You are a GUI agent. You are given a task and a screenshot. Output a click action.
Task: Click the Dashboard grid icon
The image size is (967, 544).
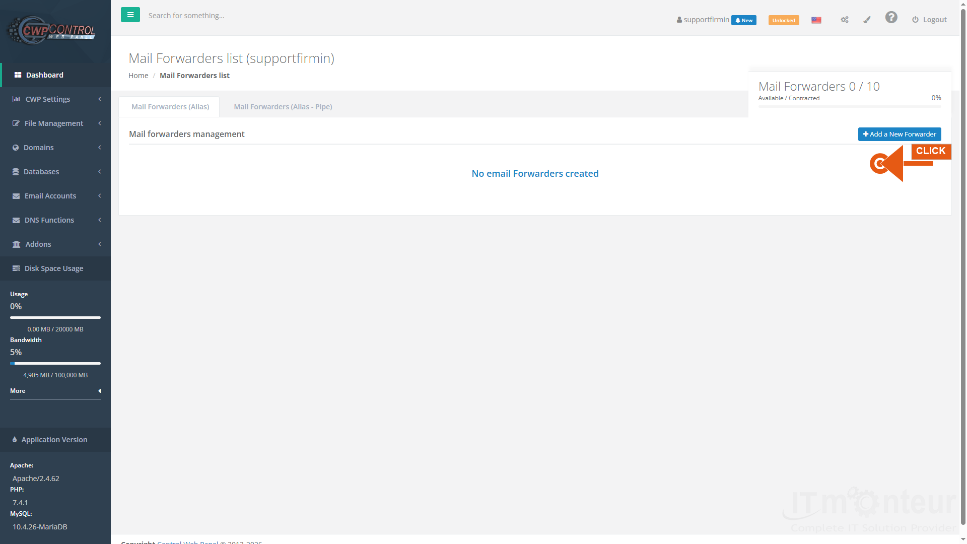click(18, 75)
